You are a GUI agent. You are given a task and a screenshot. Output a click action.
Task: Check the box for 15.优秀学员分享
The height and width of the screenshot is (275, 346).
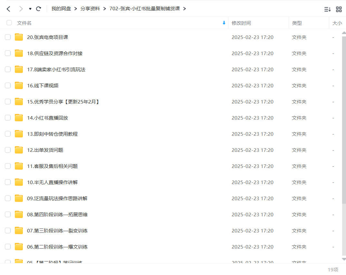[x=8, y=102]
